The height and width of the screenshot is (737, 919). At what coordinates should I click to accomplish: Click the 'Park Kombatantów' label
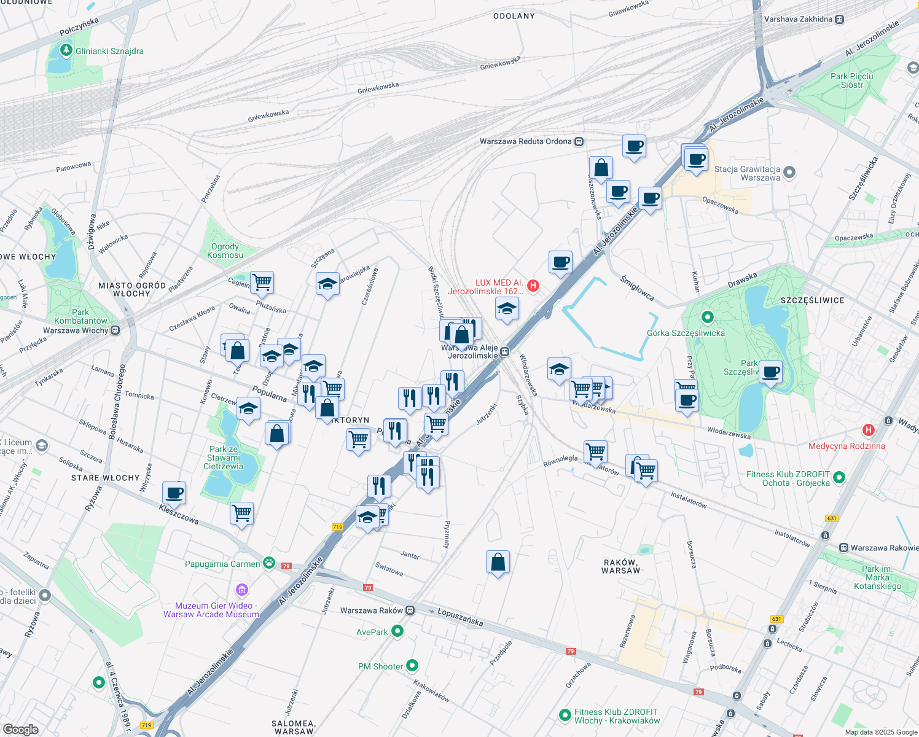point(80,316)
